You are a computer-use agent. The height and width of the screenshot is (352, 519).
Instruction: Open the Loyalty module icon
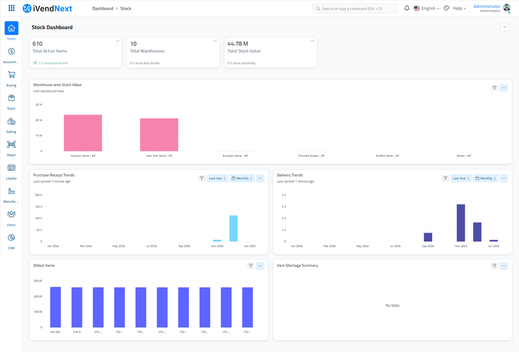click(x=11, y=168)
